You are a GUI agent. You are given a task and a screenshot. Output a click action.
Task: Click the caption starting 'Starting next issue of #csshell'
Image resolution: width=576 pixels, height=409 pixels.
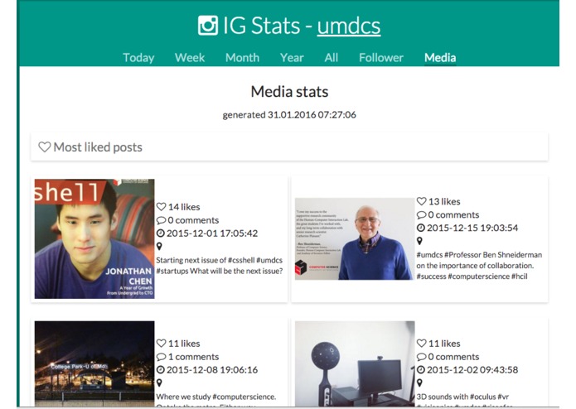coord(220,266)
